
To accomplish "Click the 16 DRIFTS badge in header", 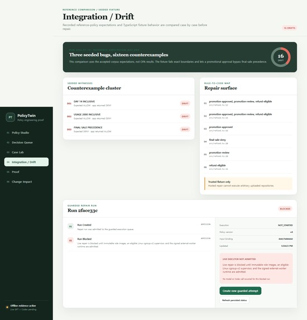I will [290, 28].
